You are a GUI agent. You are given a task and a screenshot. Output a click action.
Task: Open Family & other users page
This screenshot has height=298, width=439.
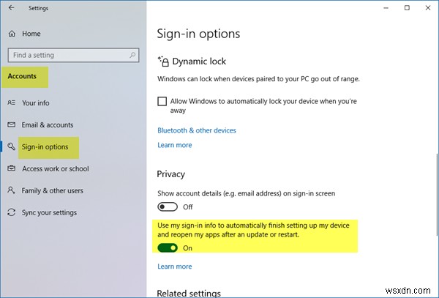[x=53, y=190]
